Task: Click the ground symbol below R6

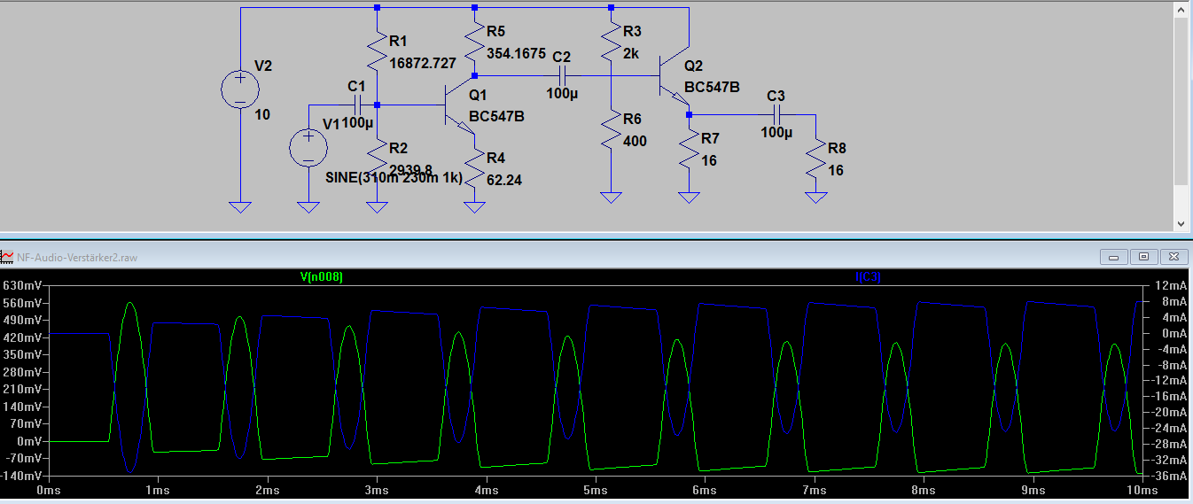Action: point(611,198)
